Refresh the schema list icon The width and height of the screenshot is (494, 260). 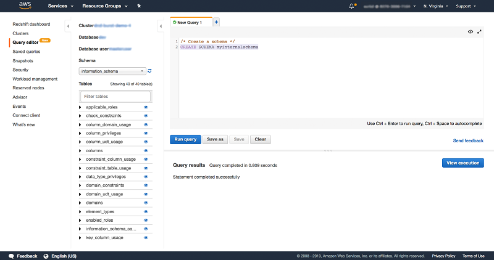(x=149, y=71)
